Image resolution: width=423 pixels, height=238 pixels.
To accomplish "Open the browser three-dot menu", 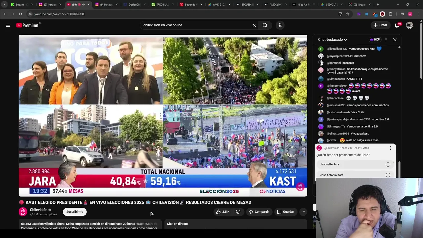I will click(418, 14).
